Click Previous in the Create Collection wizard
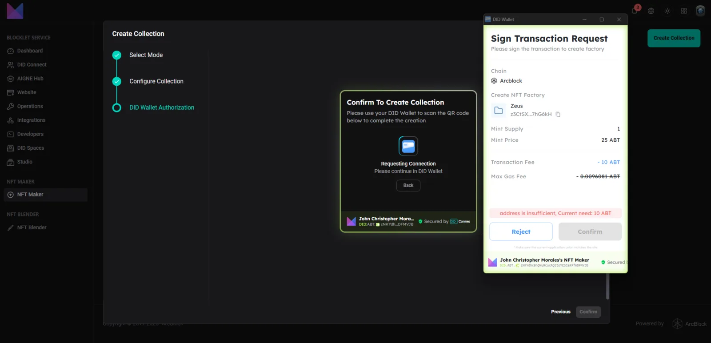The image size is (711, 343). (x=561, y=312)
